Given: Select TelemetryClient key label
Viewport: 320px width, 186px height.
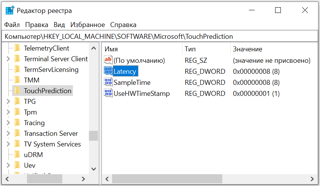Looking at the screenshot, I should pyautogui.click(x=46, y=48).
